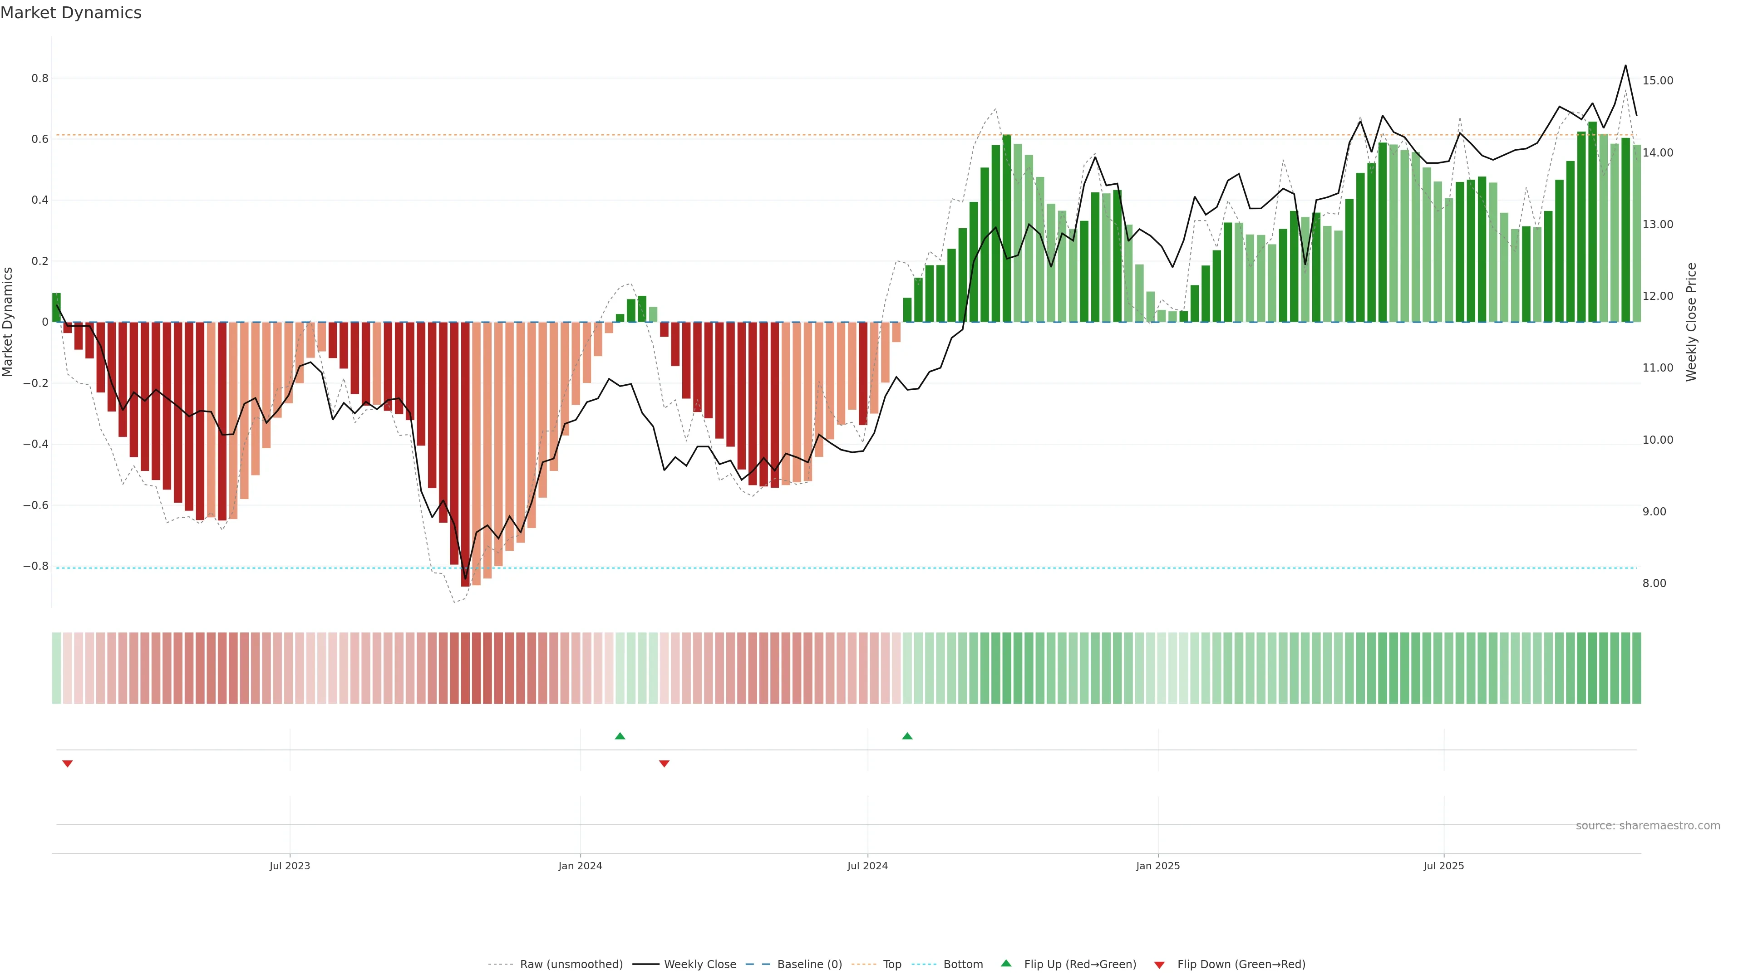Click the first green cell in the heat strip
Image resolution: width=1743 pixels, height=980 pixels.
(56, 668)
